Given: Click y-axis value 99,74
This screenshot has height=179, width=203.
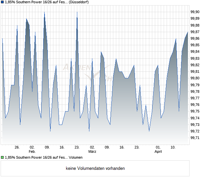Looking at the screenshot, I should pyautogui.click(x=195, y=118).
